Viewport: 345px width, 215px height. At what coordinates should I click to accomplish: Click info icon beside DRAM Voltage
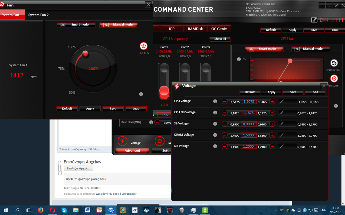(x=215, y=135)
